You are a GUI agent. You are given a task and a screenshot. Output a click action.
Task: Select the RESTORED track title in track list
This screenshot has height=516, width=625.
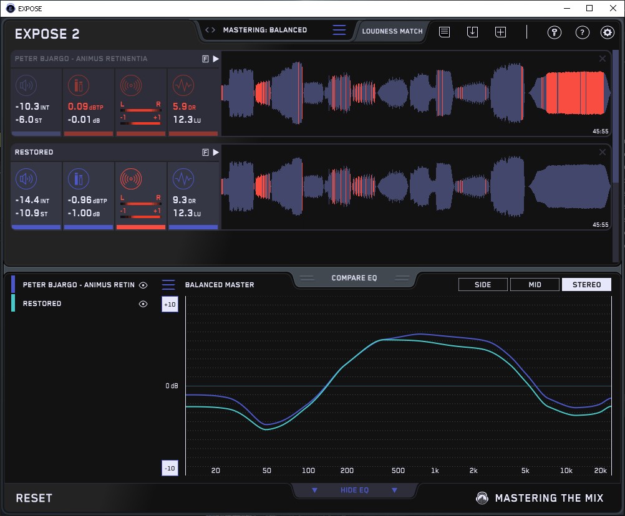tap(34, 152)
